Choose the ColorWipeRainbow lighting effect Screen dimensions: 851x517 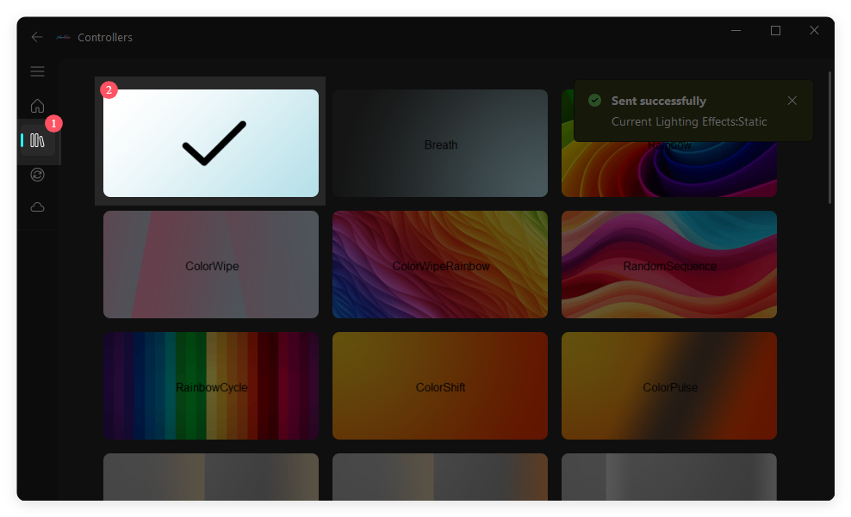pyautogui.click(x=440, y=264)
